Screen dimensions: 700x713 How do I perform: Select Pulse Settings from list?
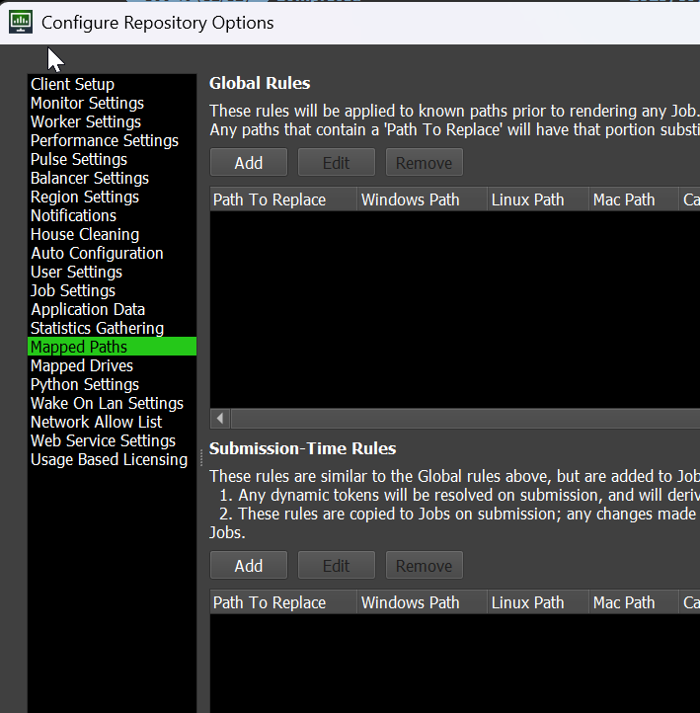(79, 160)
